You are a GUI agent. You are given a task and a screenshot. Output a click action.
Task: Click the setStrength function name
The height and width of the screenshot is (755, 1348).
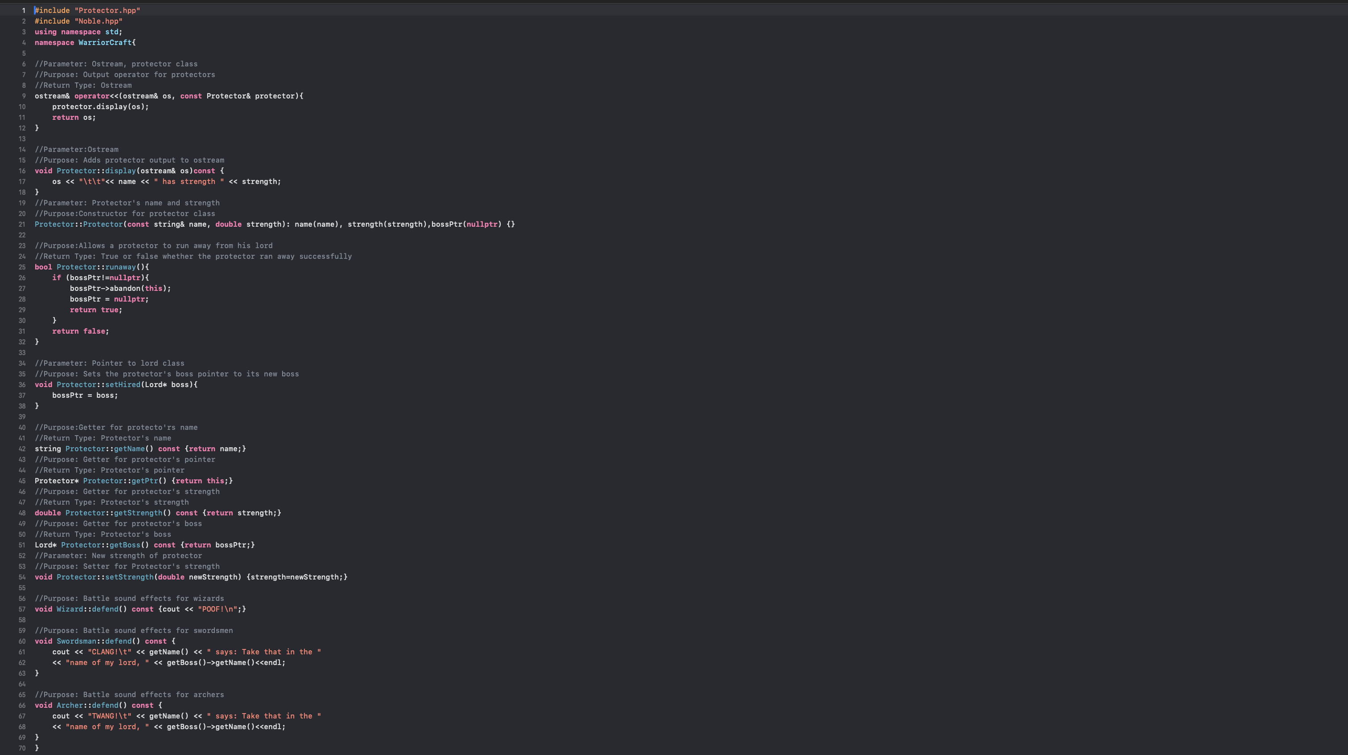tap(129, 577)
